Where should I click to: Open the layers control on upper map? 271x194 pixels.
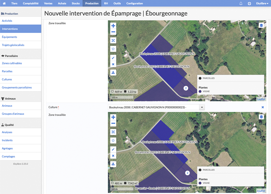click(x=261, y=25)
